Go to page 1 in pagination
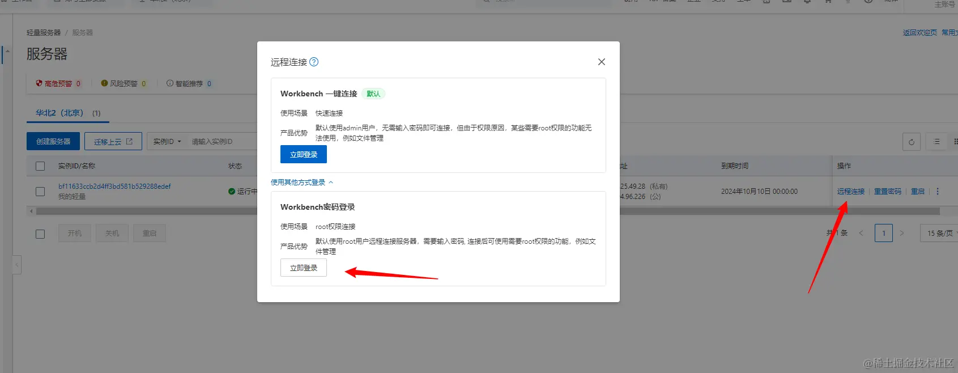The image size is (958, 373). (x=884, y=233)
